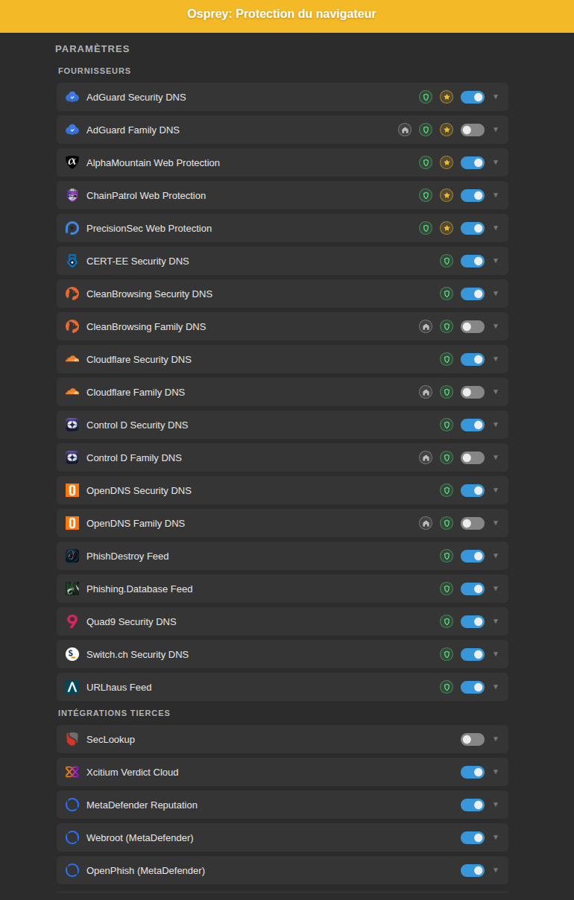Enable the Control D Family DNS toggle

coord(473,457)
